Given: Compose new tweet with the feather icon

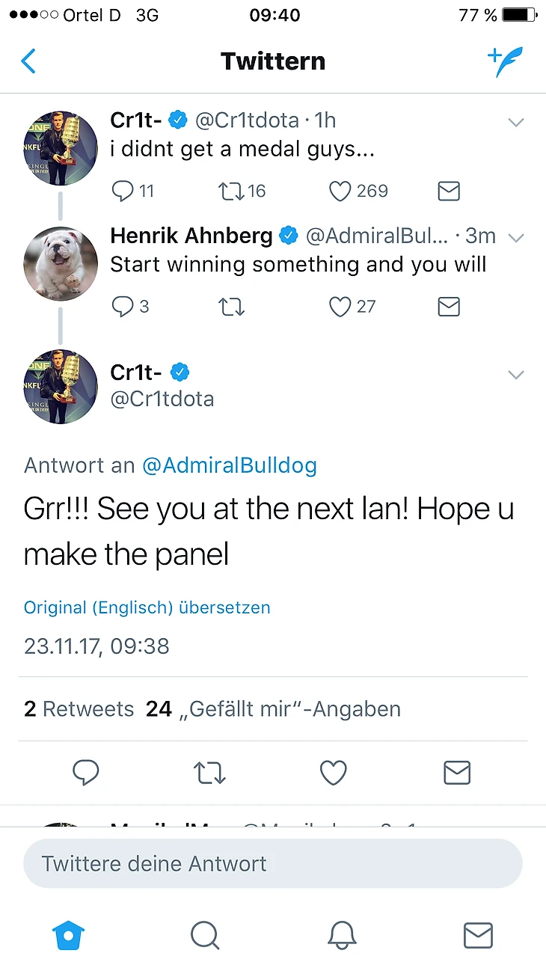Looking at the screenshot, I should point(505,61).
